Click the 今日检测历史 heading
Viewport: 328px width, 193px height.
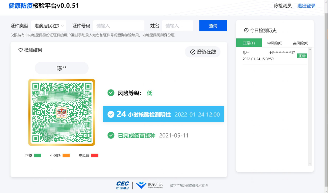tap(263, 30)
